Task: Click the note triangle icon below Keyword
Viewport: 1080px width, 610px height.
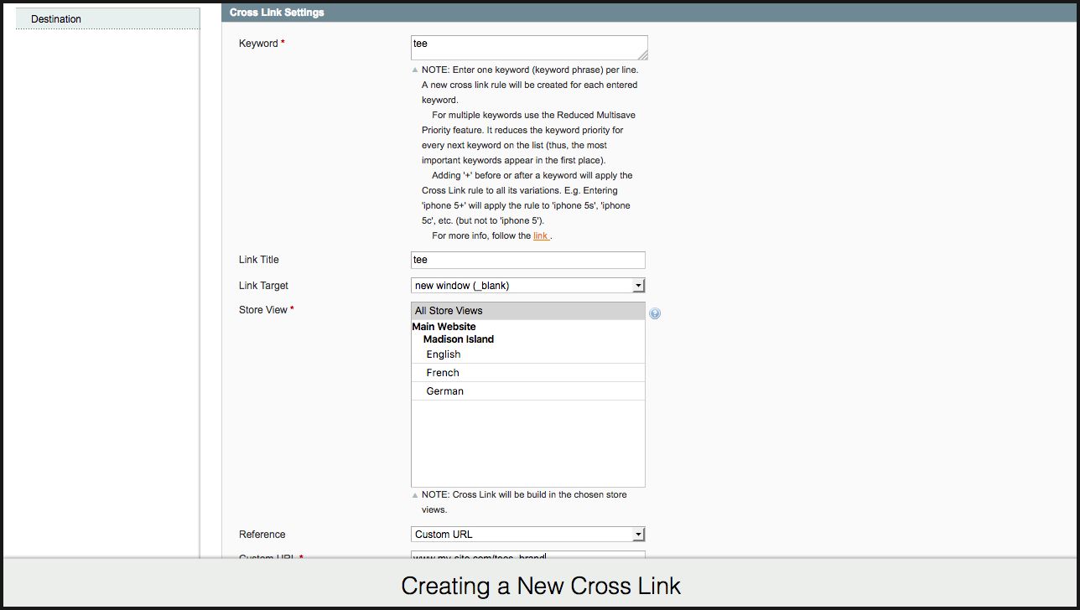Action: 415,70
